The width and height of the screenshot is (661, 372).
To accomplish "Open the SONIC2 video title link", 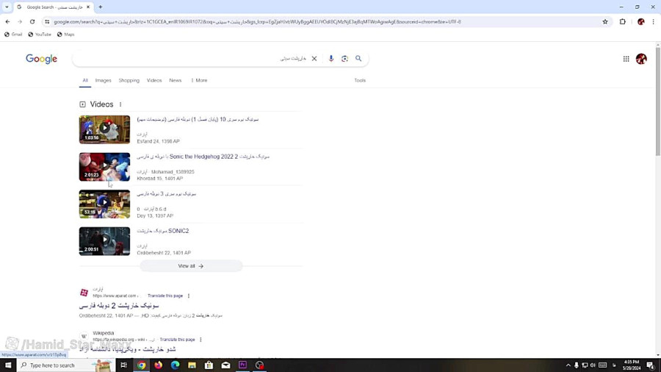I will 163,231.
